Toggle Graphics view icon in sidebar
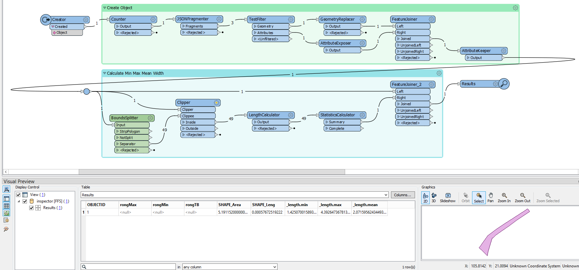 coord(6,213)
